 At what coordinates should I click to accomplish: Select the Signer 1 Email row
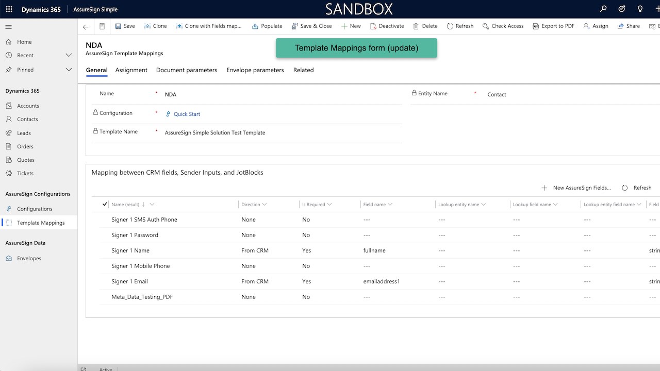point(379,282)
